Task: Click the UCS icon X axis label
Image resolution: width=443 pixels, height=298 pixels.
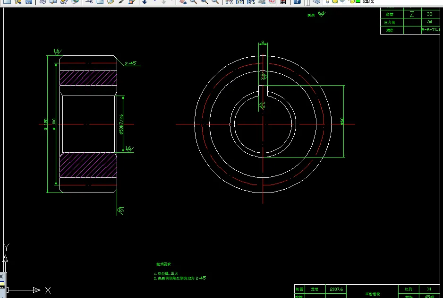Action: point(48,290)
